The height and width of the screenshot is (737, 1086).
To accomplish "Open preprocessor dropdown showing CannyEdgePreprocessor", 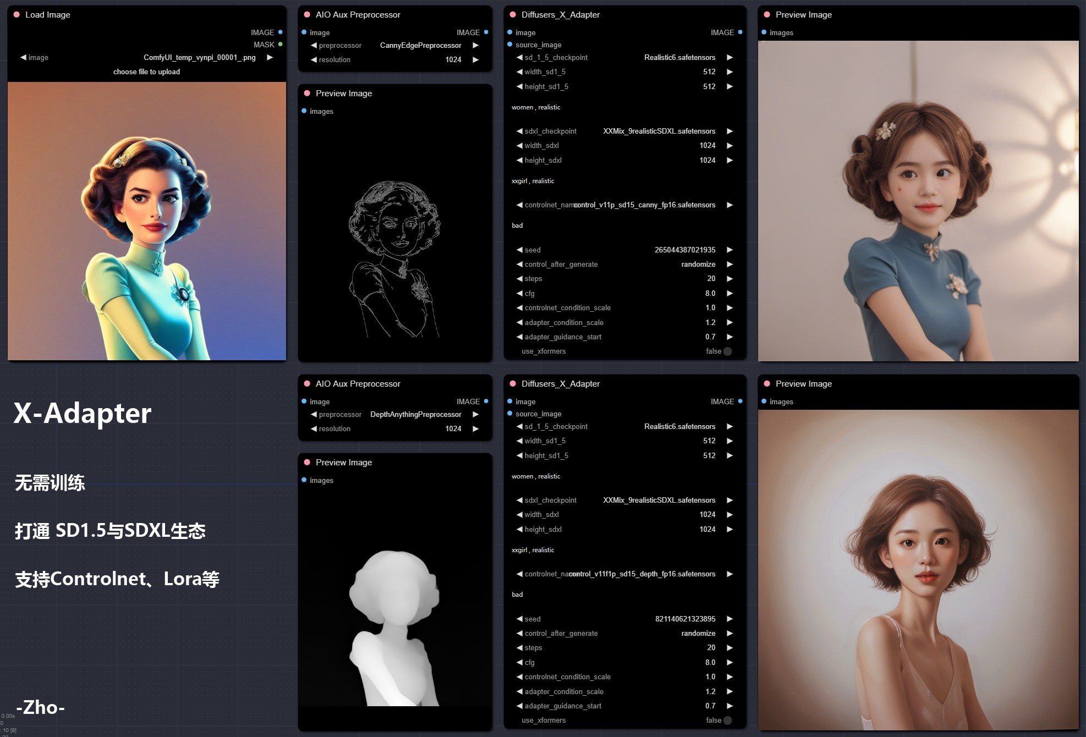I will point(394,45).
